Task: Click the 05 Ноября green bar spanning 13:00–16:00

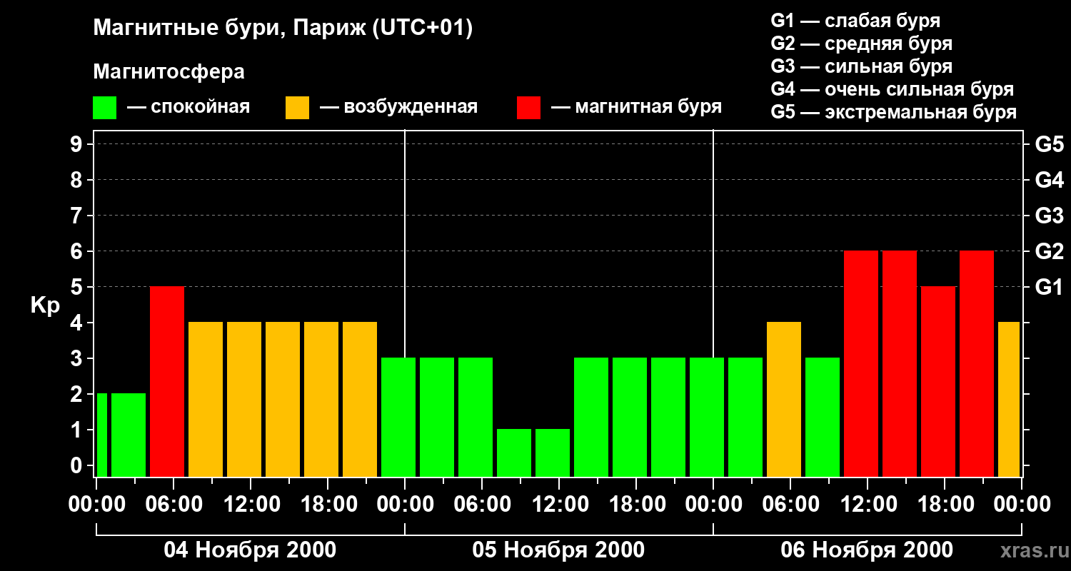Action: pyautogui.click(x=591, y=417)
